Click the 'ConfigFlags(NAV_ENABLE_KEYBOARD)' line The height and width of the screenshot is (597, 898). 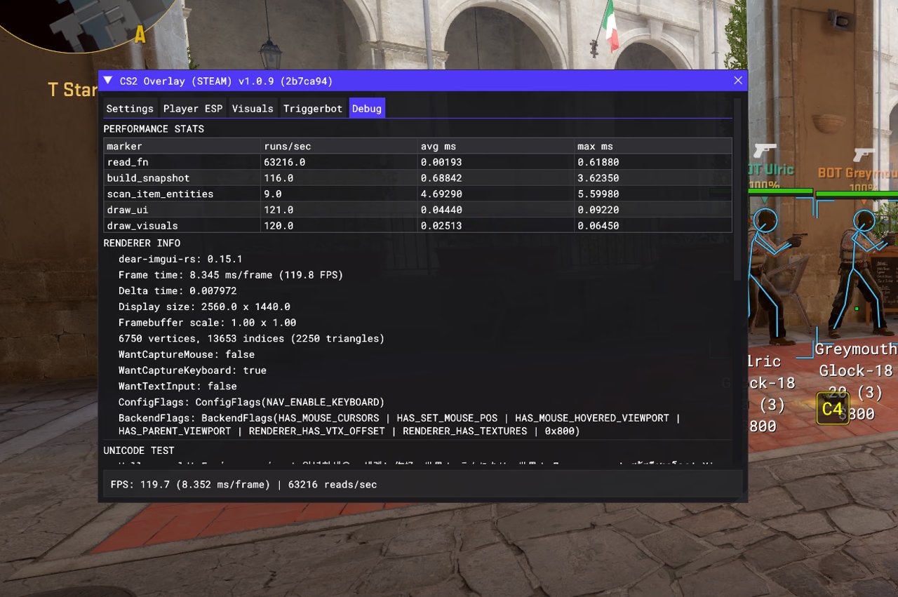(x=251, y=403)
